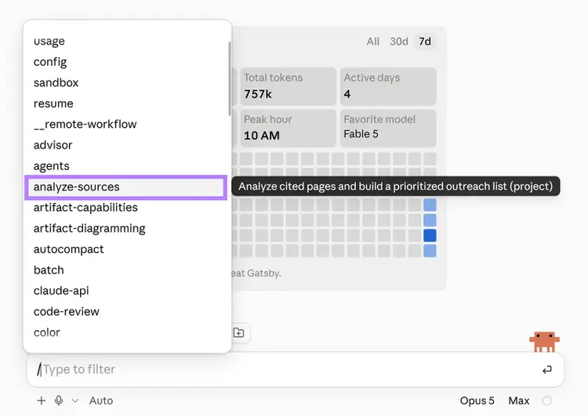Select the usage command
This screenshot has width=588, height=417.
coord(125,41)
